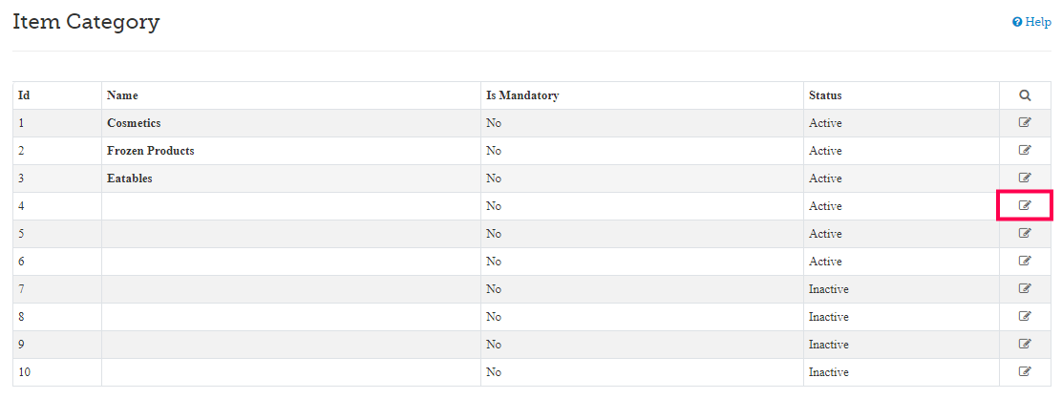Select the Cosmetics category name

click(134, 123)
